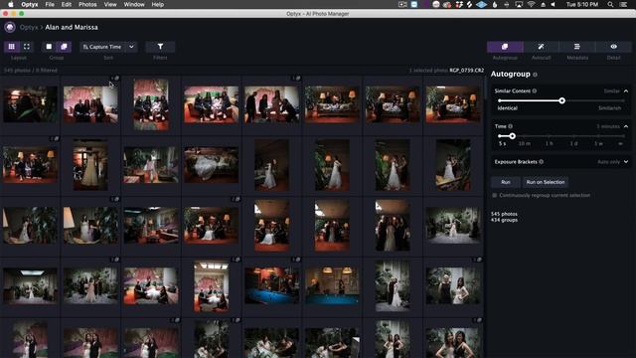Open the Help menu
Viewport: 636px width, 358px height.
(157, 4)
